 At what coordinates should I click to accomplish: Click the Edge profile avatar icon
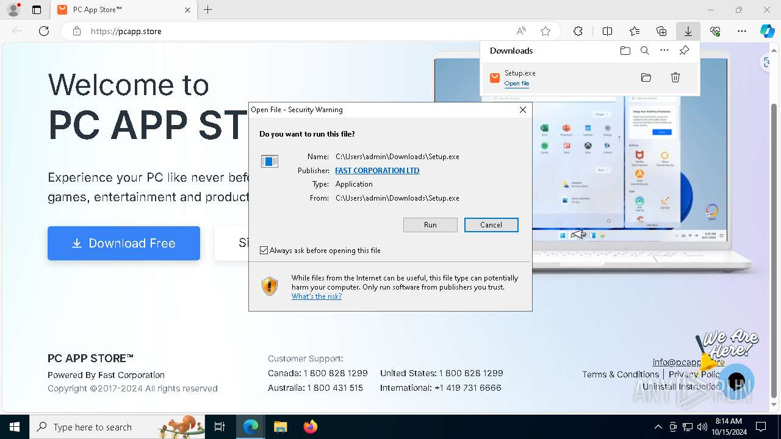[x=13, y=10]
